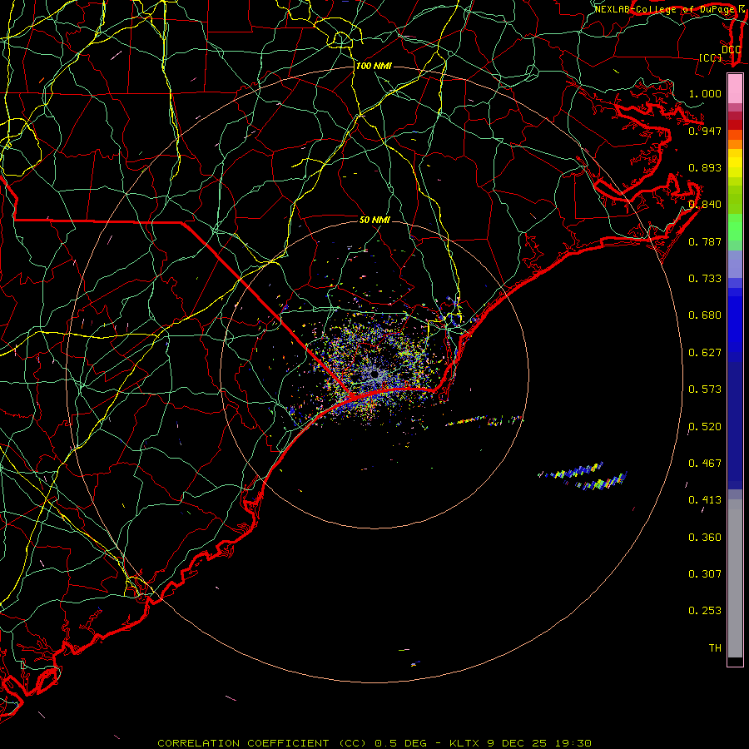Select the 0.467 scale value

[705, 464]
